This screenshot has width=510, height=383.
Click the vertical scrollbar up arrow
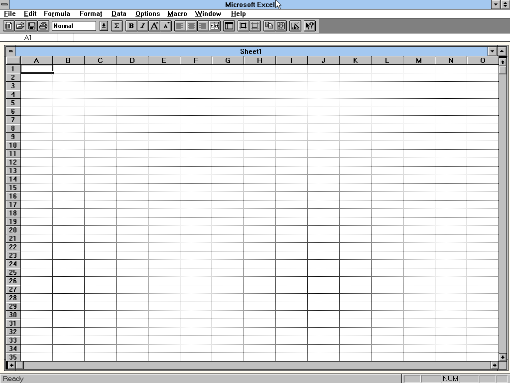pos(503,61)
